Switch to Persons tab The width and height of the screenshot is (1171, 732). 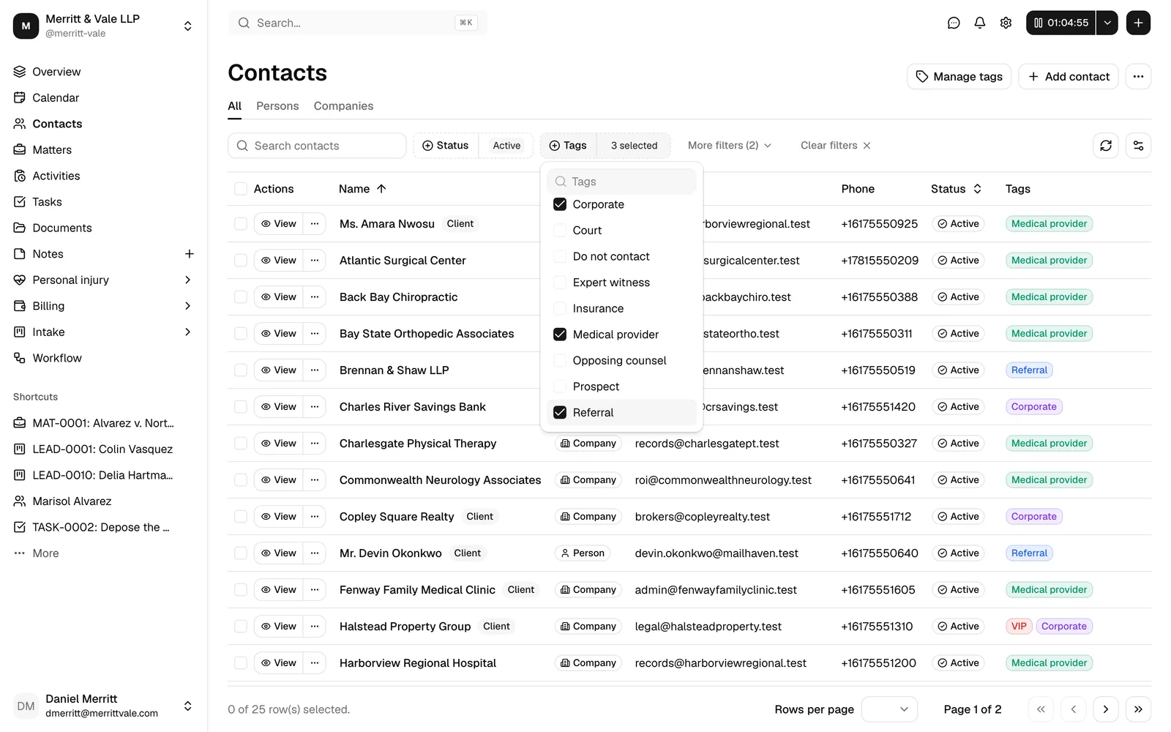click(x=277, y=106)
